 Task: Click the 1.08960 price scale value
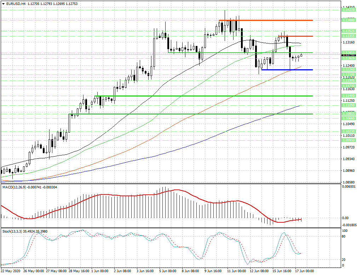pos(349,171)
